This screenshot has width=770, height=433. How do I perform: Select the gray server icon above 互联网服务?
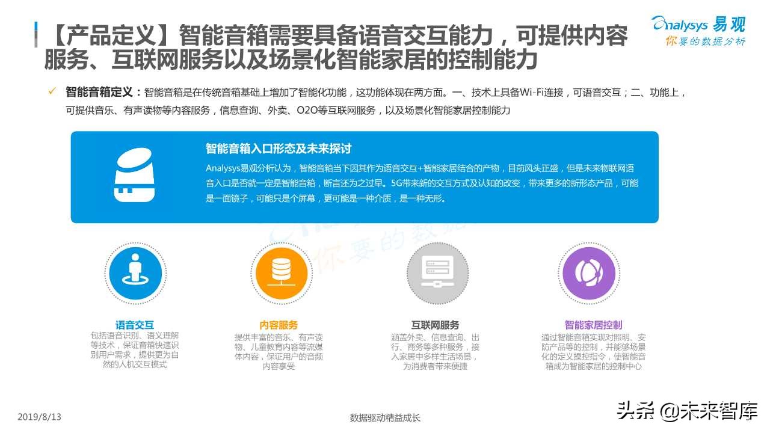pyautogui.click(x=436, y=271)
